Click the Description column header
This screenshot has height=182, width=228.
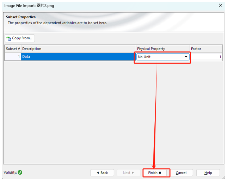tap(79, 49)
